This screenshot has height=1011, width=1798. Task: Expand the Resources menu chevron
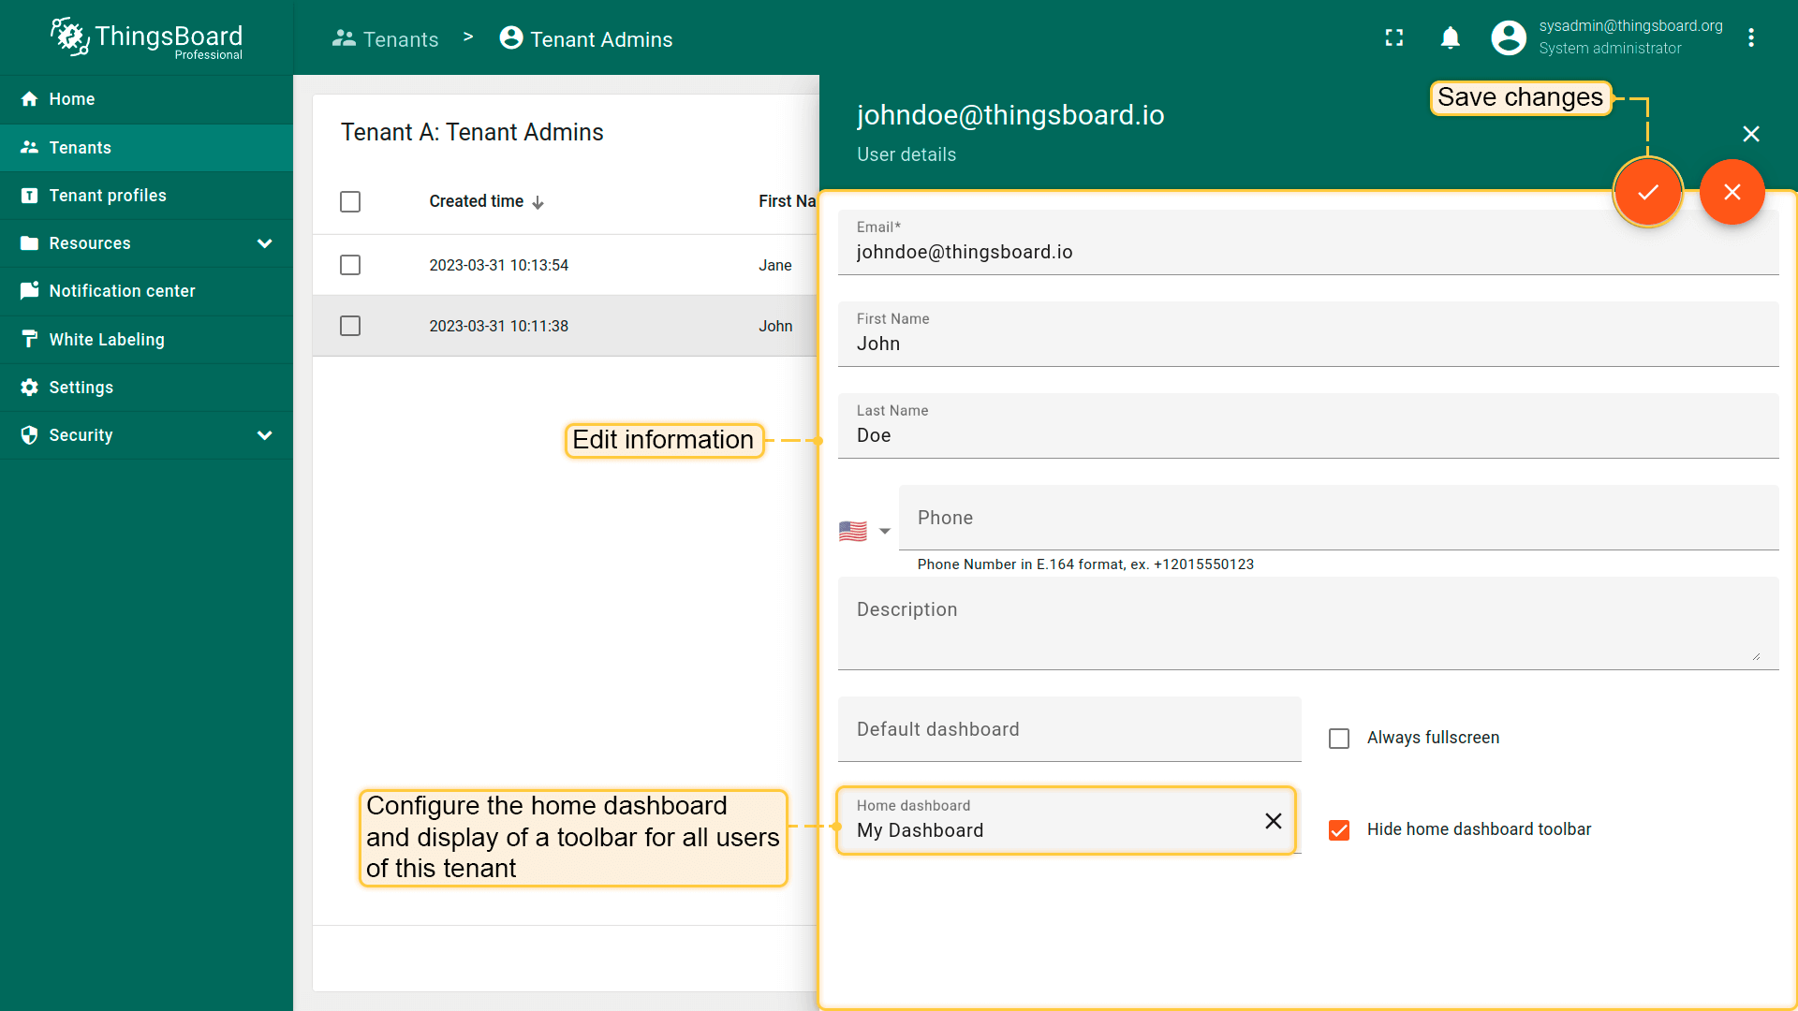click(x=265, y=243)
